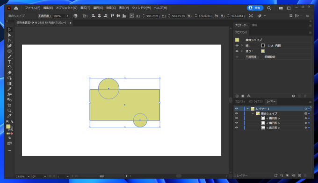
Task: Open the rotate view angle dropdown
Action: coord(45,176)
